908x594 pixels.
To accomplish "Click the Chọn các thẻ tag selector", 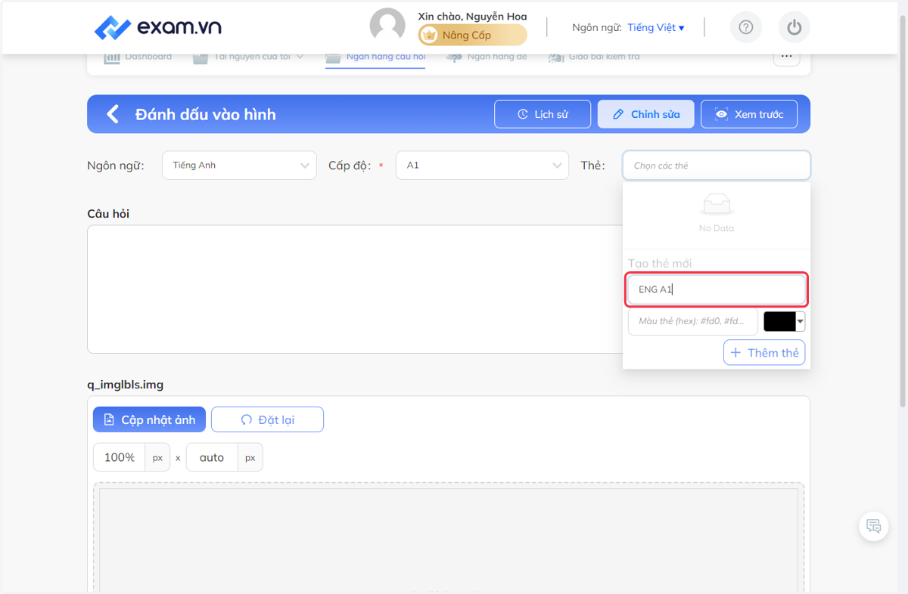I will pyautogui.click(x=717, y=166).
